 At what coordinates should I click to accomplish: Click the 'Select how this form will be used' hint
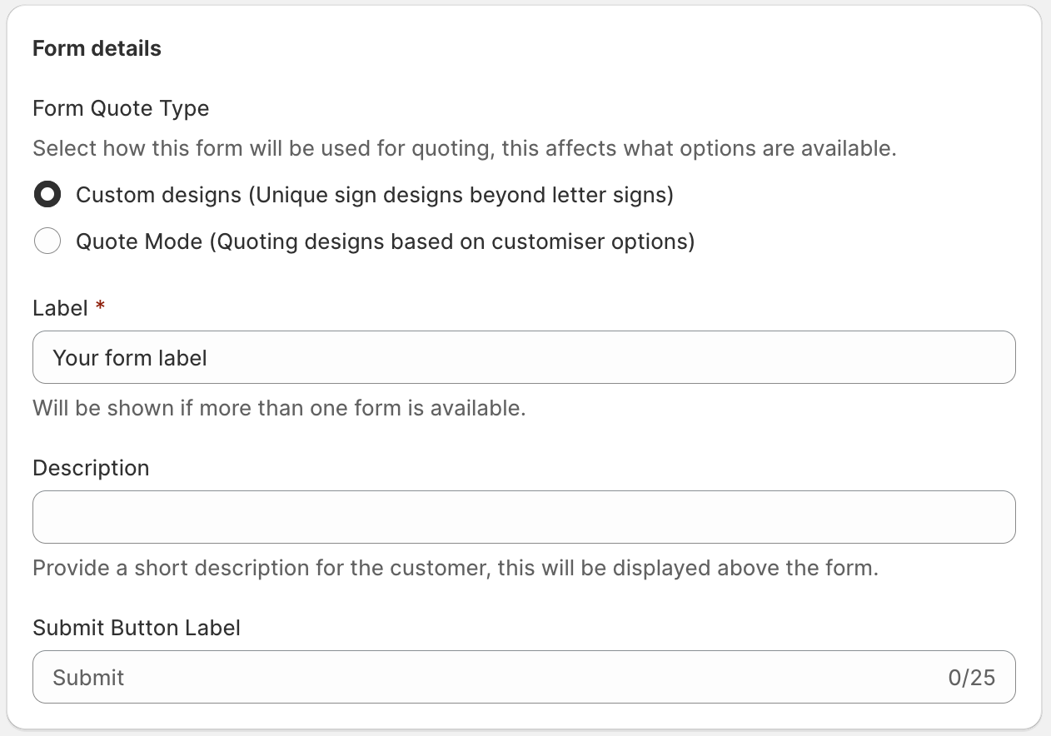[x=464, y=150]
